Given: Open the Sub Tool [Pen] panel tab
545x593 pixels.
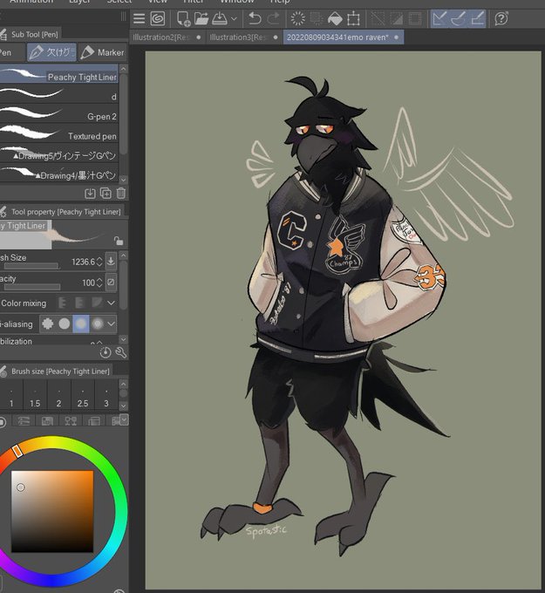Looking at the screenshot, I should pos(31,34).
